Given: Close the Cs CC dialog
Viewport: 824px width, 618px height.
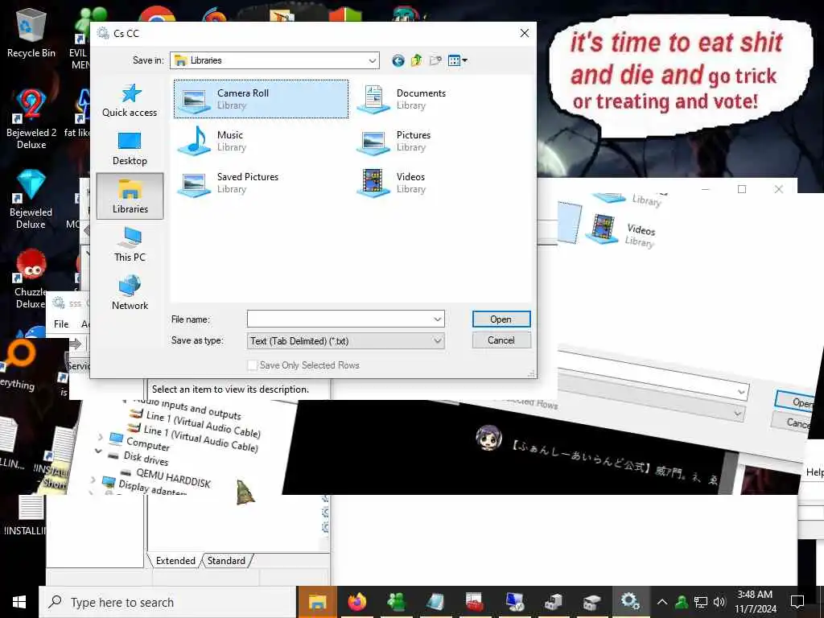Looking at the screenshot, I should tap(525, 33).
